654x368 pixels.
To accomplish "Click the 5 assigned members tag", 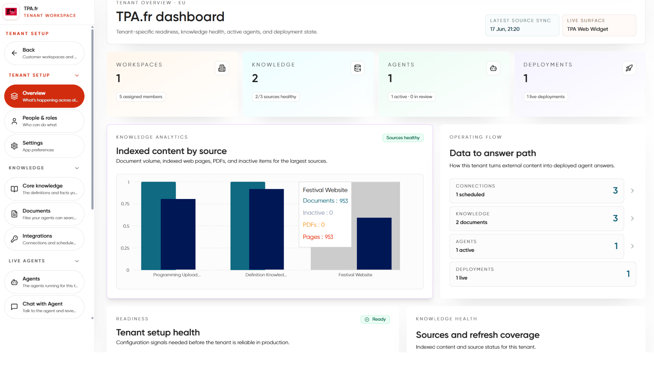I will (141, 97).
